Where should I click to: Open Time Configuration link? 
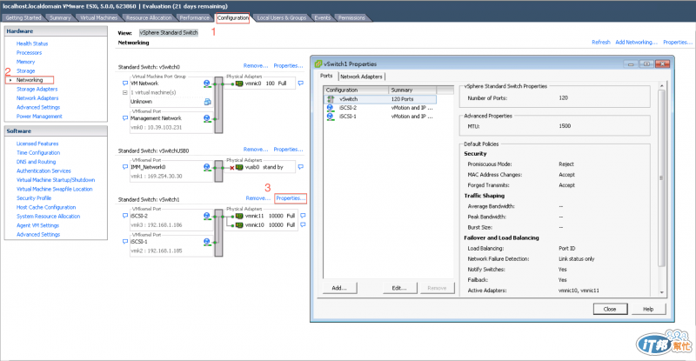pyautogui.click(x=38, y=152)
